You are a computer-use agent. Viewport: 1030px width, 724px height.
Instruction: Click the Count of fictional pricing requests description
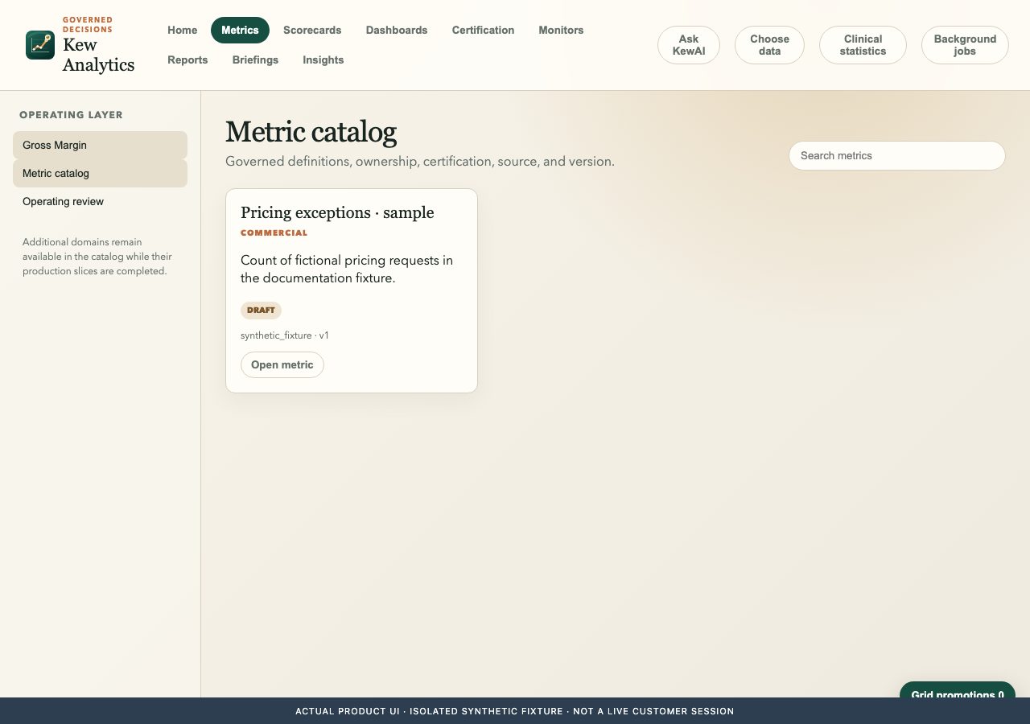(x=347, y=269)
